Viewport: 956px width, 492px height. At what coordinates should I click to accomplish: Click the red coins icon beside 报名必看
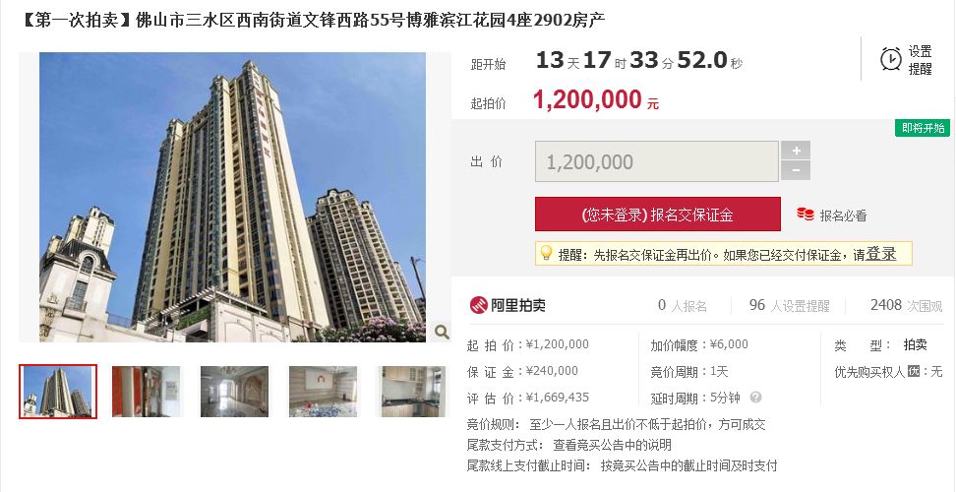tap(806, 215)
